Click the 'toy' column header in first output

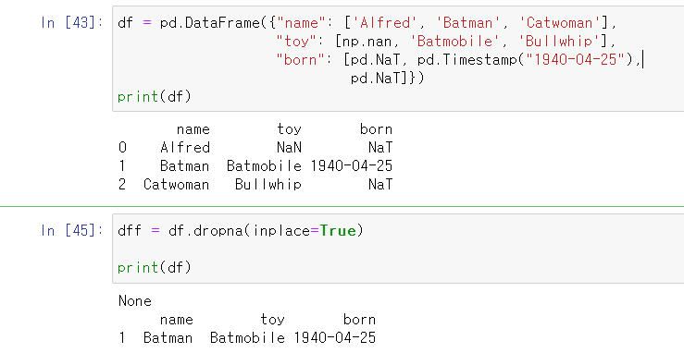(x=289, y=128)
